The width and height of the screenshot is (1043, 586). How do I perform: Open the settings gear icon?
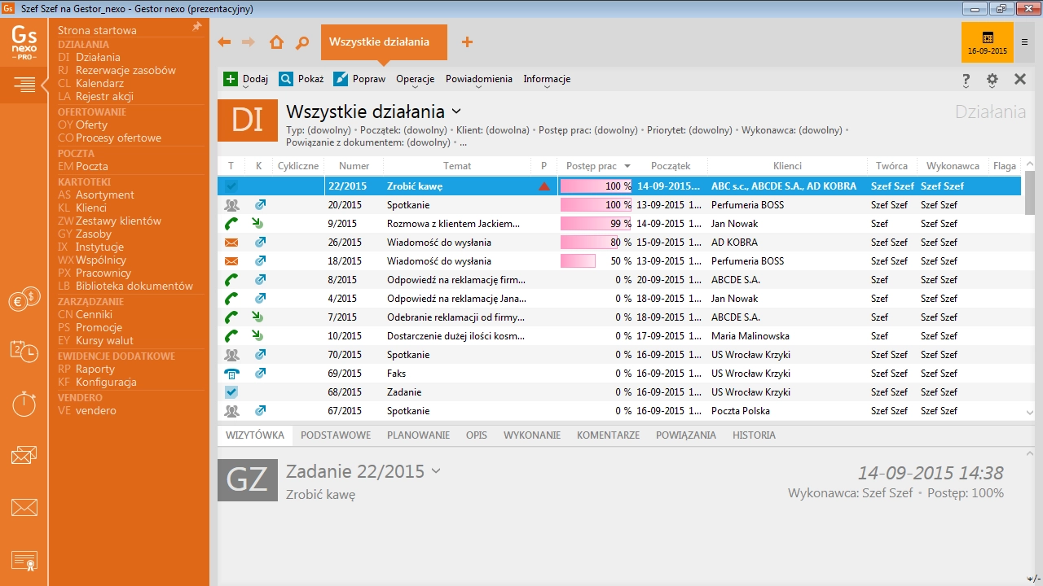click(x=992, y=80)
